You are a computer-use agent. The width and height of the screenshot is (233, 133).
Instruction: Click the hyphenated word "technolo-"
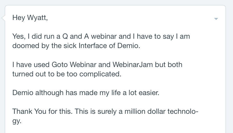[183, 111]
